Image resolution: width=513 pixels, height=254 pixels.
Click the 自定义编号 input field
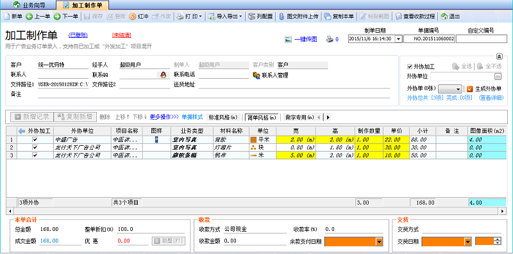click(482, 39)
